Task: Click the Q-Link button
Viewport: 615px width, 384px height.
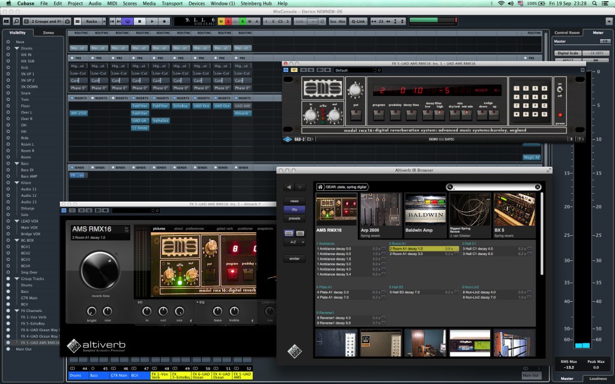Action: [358, 21]
